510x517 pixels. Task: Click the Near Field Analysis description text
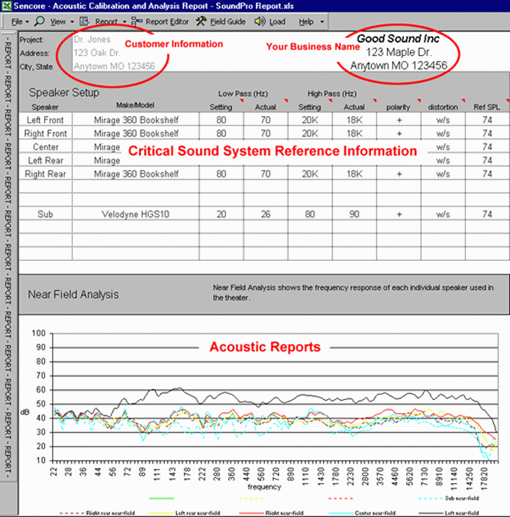pyautogui.click(x=353, y=292)
